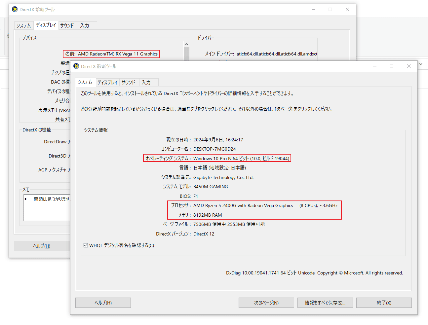Click scrollbar thumb in デバイス panel
The width and height of the screenshot is (428, 325).
[186, 54]
